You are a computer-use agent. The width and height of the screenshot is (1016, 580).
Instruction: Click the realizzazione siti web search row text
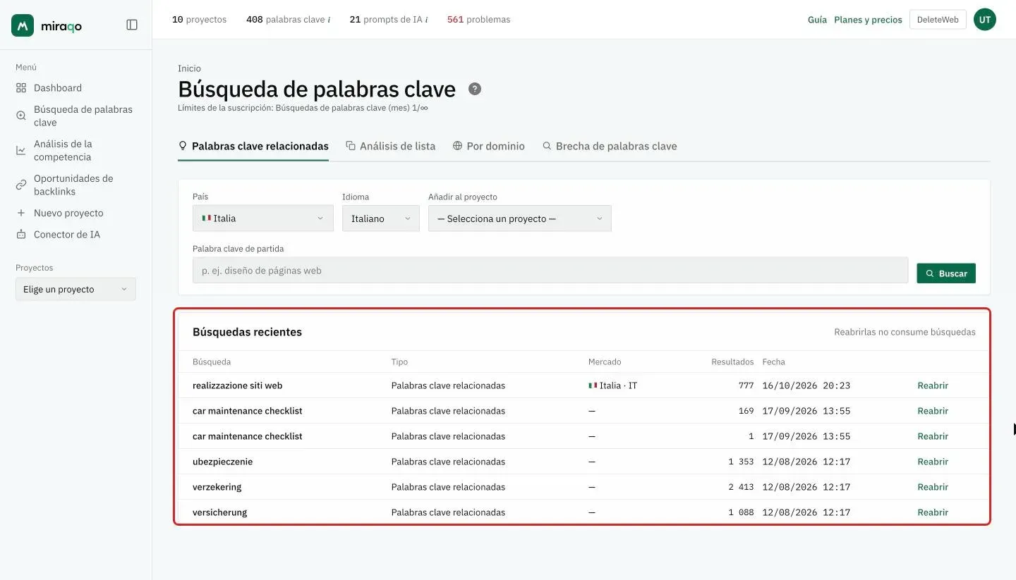[238, 385]
